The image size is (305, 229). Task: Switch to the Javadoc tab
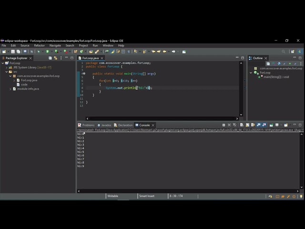pyautogui.click(x=104, y=125)
